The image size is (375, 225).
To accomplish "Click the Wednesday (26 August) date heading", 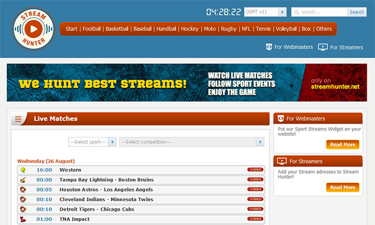I will 46,161.
